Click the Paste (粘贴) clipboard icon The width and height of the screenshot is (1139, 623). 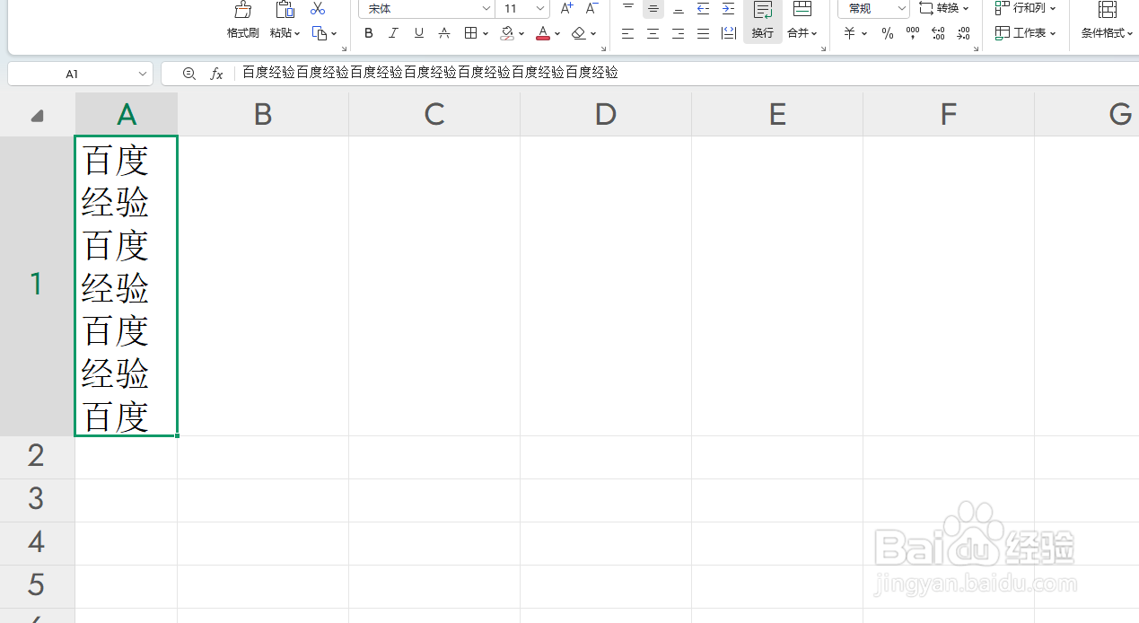coord(285,9)
